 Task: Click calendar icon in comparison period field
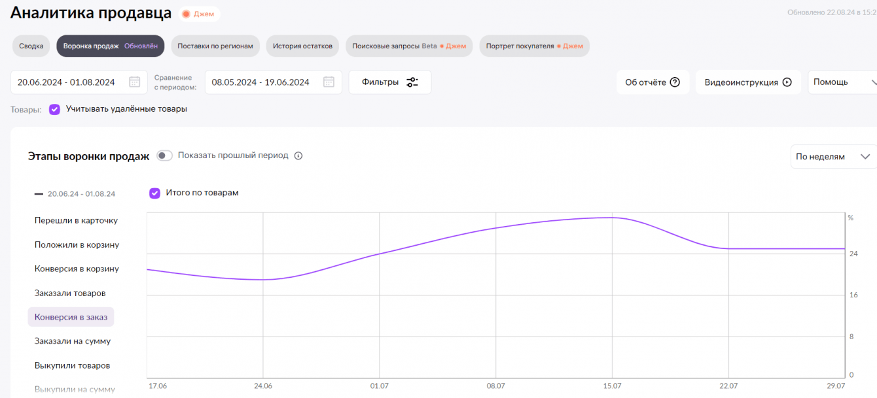[329, 82]
